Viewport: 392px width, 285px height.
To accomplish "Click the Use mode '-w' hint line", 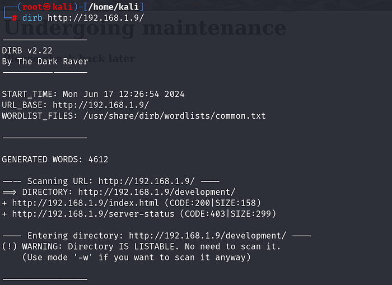I will 136,258.
